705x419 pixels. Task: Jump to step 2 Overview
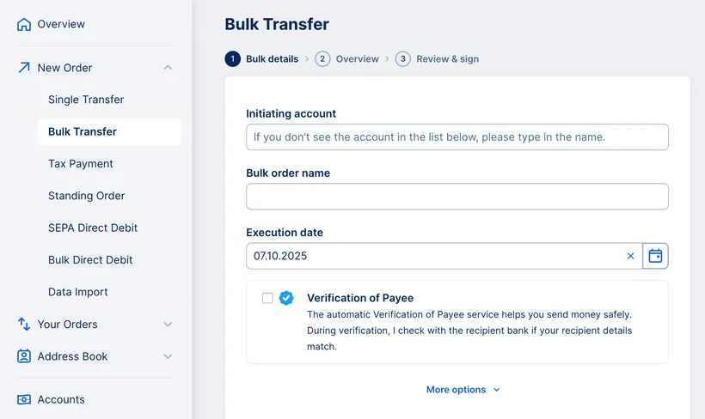click(347, 59)
